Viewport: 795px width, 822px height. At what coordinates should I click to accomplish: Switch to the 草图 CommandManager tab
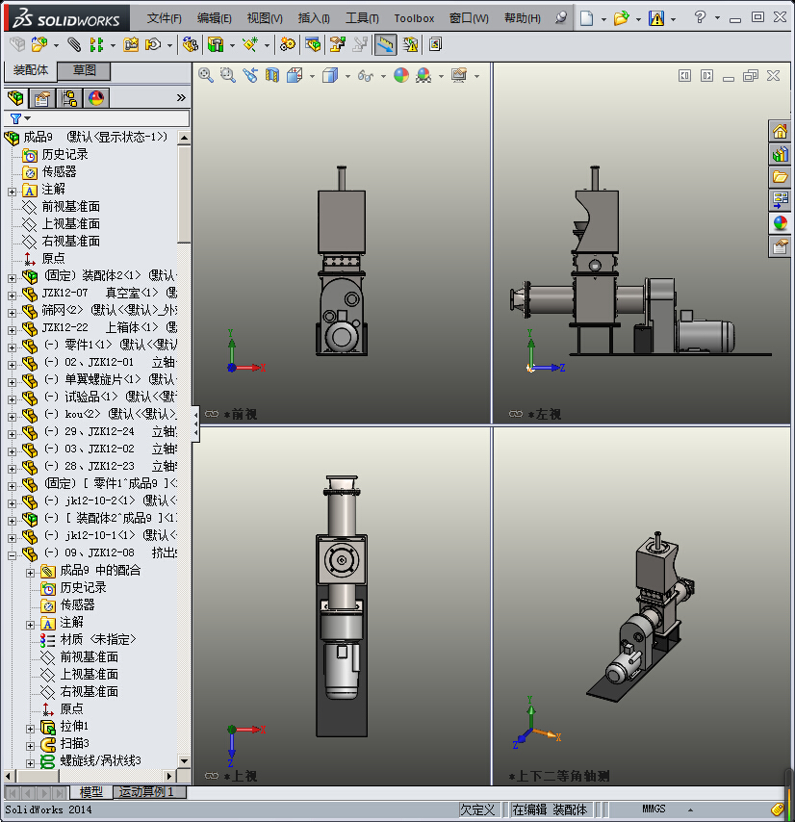84,70
